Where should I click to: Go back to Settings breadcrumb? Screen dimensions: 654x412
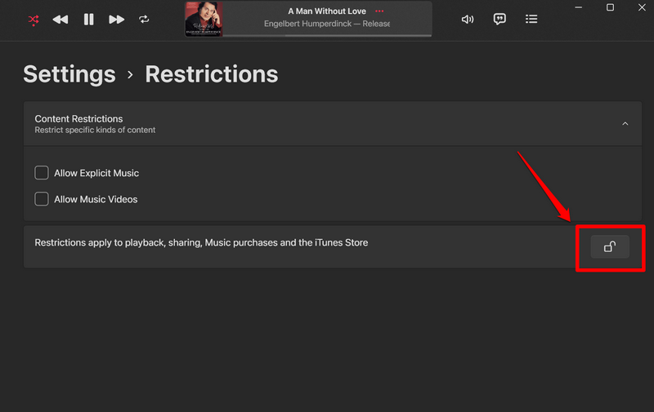(x=69, y=74)
